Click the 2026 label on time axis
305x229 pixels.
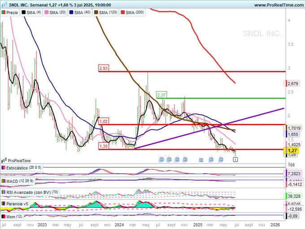(x=275, y=225)
